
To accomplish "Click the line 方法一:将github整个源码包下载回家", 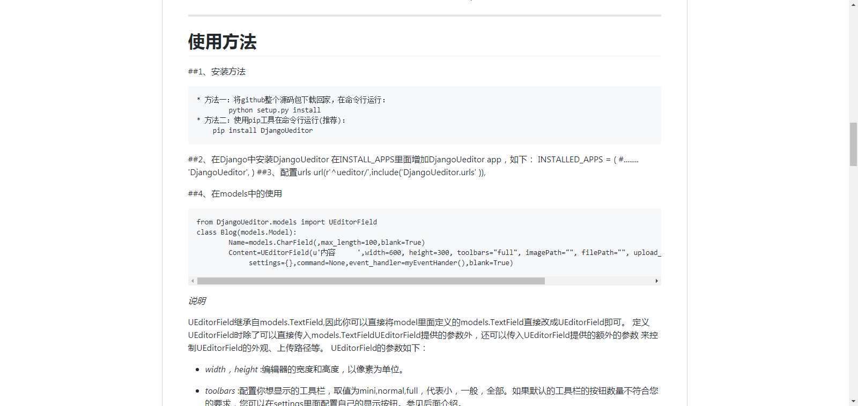I will click(291, 100).
